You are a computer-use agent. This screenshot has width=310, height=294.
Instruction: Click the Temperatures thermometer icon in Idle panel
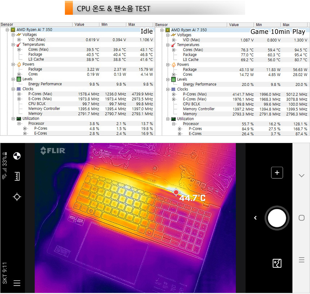(x=19, y=45)
